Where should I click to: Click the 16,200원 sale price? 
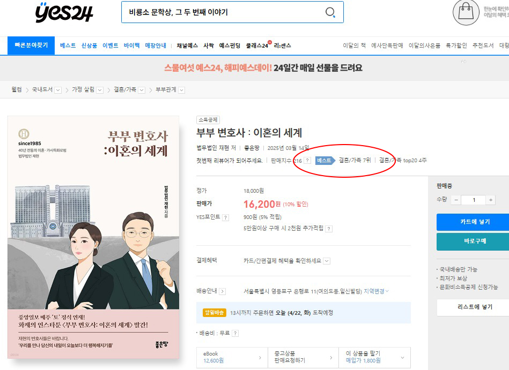tap(262, 204)
